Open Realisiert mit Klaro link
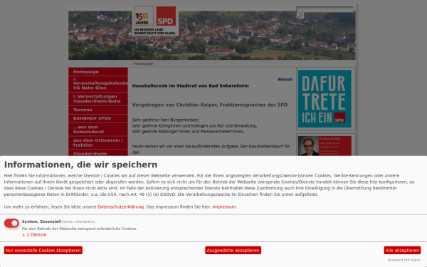The width and height of the screenshot is (427, 267). (x=404, y=260)
